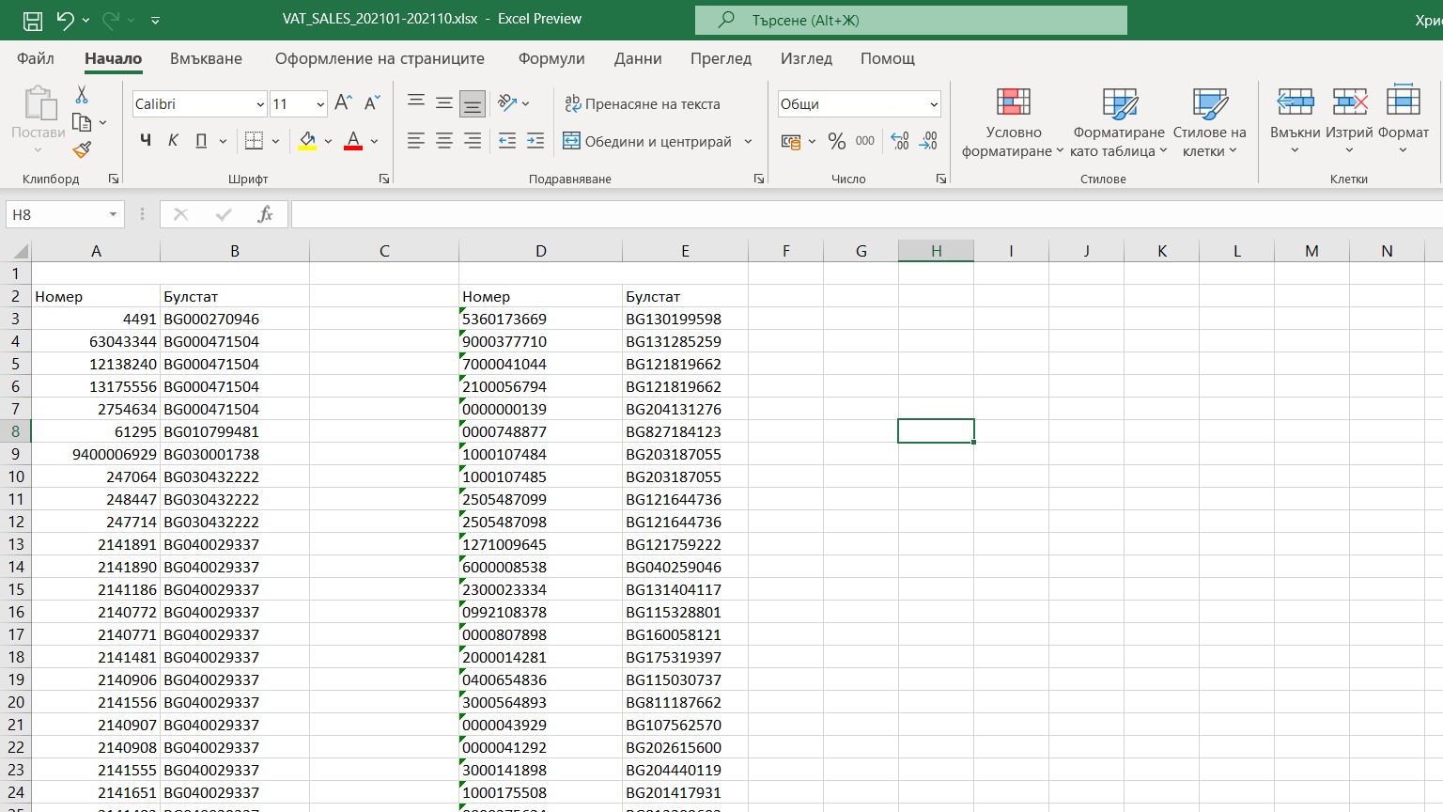Open the Данни ribbon tab

pyautogui.click(x=638, y=58)
